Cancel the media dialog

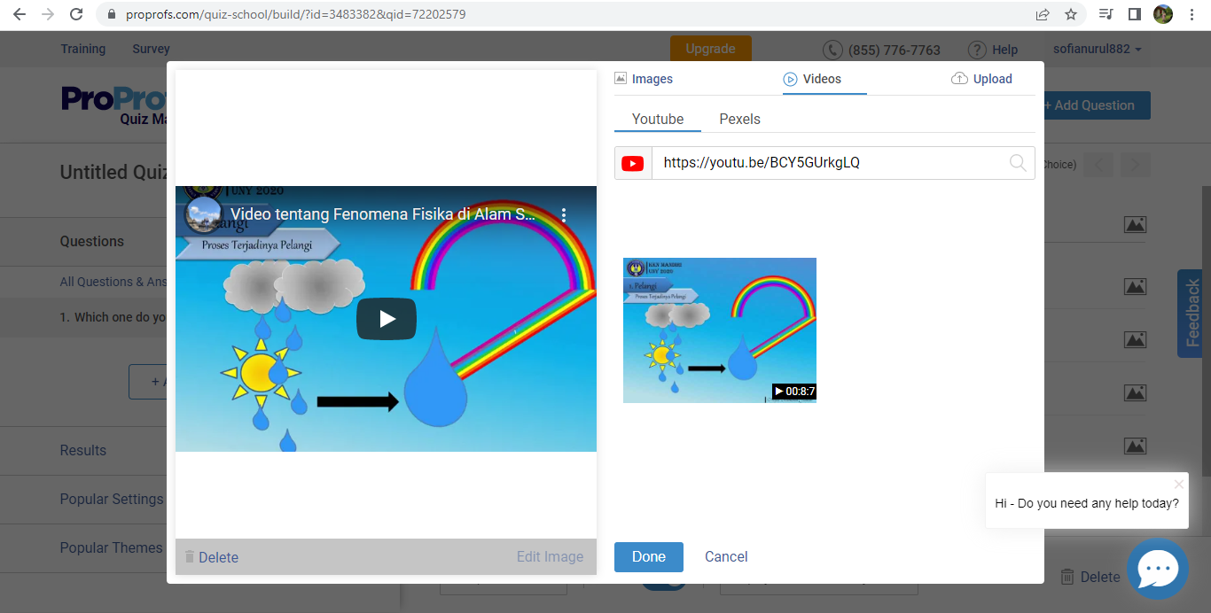726,556
